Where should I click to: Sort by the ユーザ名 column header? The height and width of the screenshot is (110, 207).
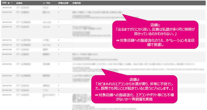(46, 3)
